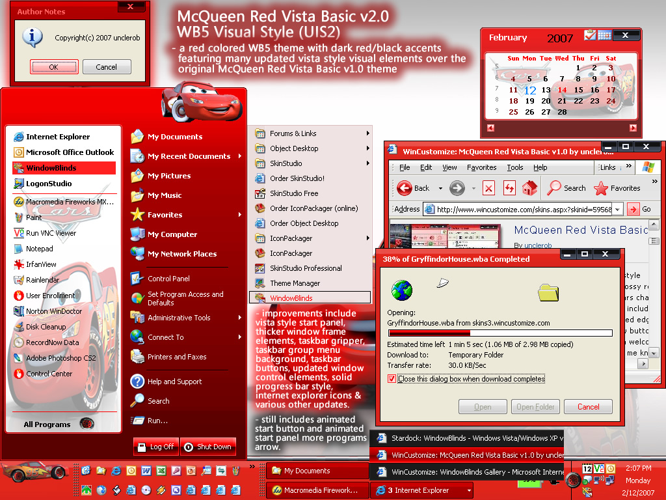Open the Tools menu in IE
Image resolution: width=666 pixels, height=500 pixels.
click(x=515, y=167)
